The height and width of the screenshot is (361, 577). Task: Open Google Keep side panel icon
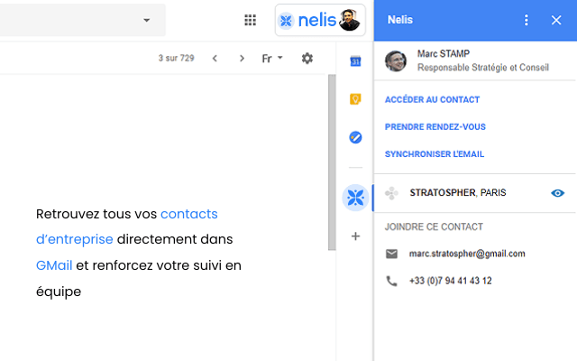pos(355,99)
